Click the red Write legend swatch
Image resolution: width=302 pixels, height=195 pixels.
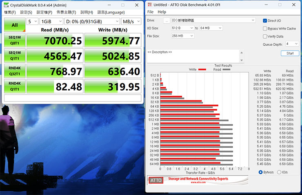click(x=202, y=69)
